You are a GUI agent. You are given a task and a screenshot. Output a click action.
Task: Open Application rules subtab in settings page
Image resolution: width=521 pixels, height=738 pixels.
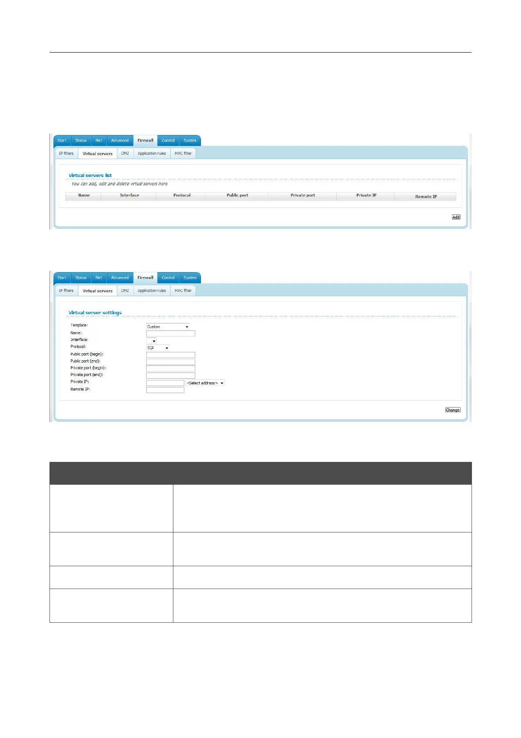point(152,291)
